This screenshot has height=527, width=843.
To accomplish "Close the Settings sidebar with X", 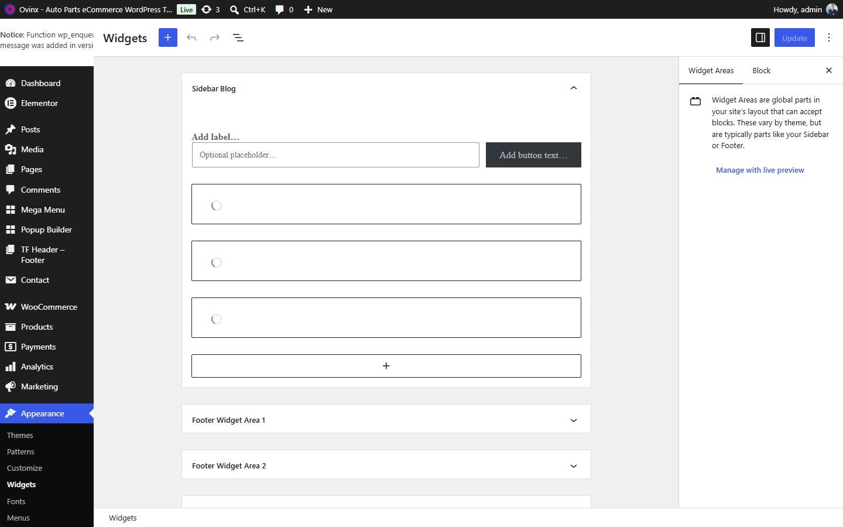I will [x=829, y=70].
